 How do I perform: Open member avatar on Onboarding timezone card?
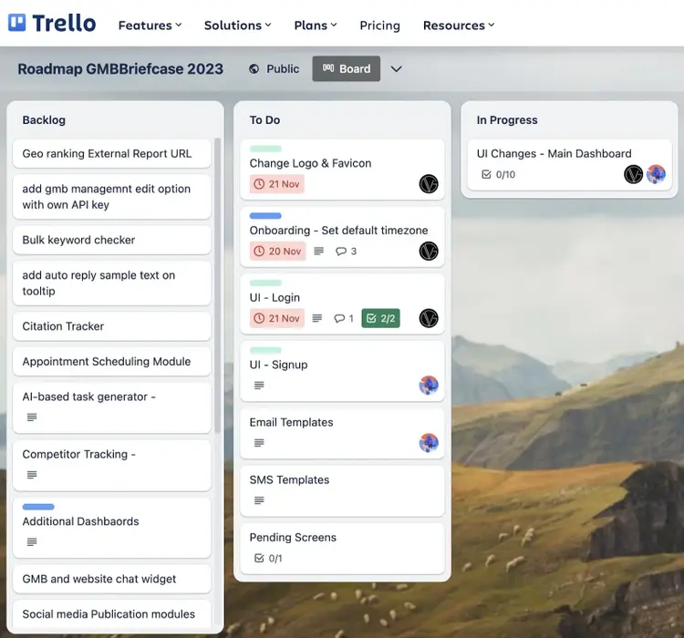click(429, 252)
